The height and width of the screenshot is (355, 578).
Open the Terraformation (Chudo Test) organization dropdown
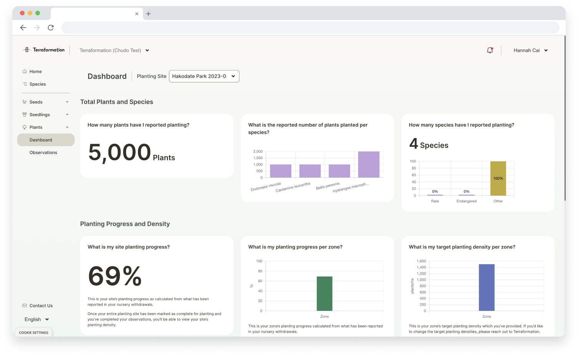pyautogui.click(x=114, y=50)
